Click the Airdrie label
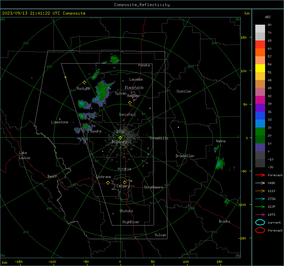The image size is (284, 266). (124, 169)
